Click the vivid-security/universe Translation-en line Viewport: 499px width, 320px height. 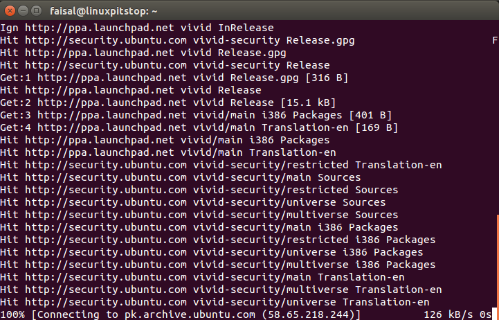pos(215,302)
